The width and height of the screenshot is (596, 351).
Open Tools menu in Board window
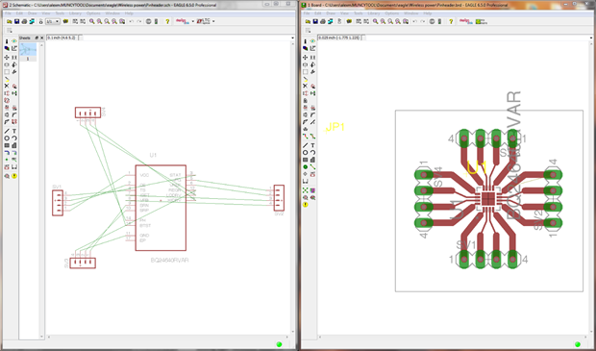point(359,13)
